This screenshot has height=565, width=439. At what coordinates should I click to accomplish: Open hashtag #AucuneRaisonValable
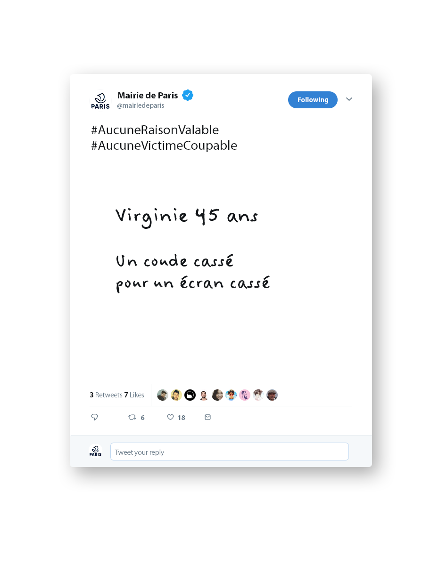pos(155,129)
